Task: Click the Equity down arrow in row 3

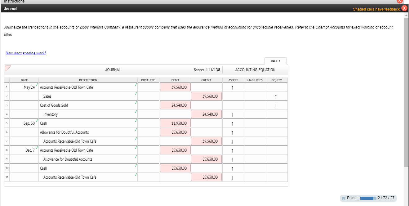Action: click(276, 105)
